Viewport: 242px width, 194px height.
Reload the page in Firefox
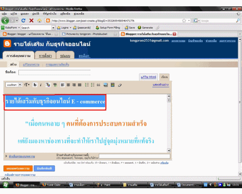23,20
